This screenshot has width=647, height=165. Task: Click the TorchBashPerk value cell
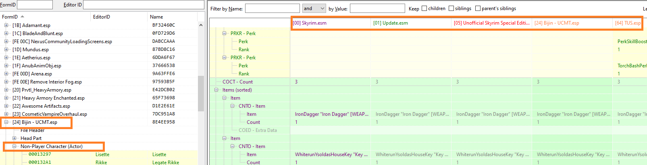pyautogui.click(x=632, y=66)
